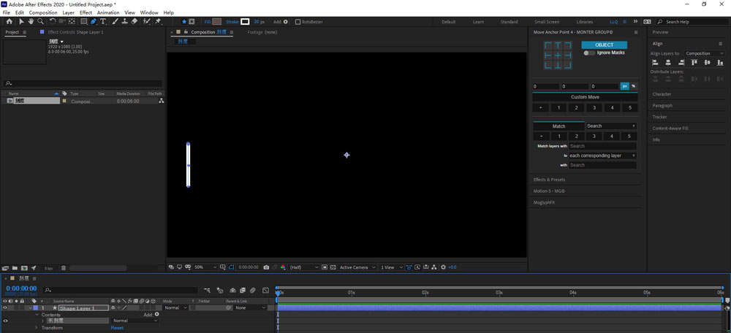The height and width of the screenshot is (333, 731).
Task: Select the Zoom magnifier tool
Action: click(x=40, y=22)
